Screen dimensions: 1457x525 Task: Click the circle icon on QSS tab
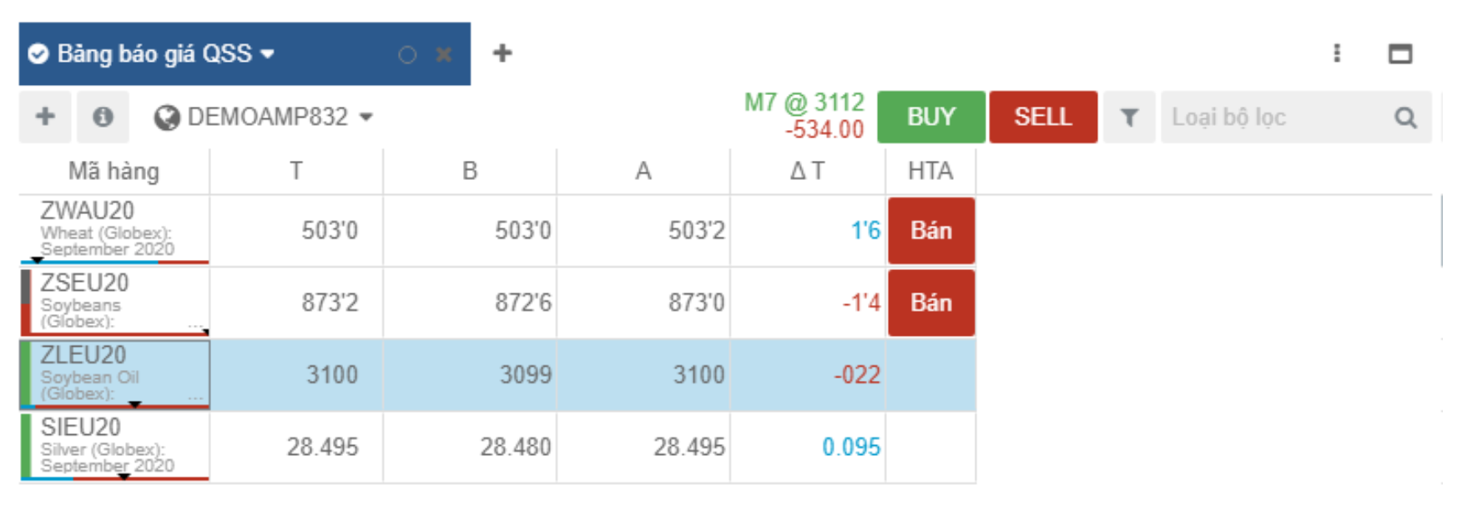407,55
